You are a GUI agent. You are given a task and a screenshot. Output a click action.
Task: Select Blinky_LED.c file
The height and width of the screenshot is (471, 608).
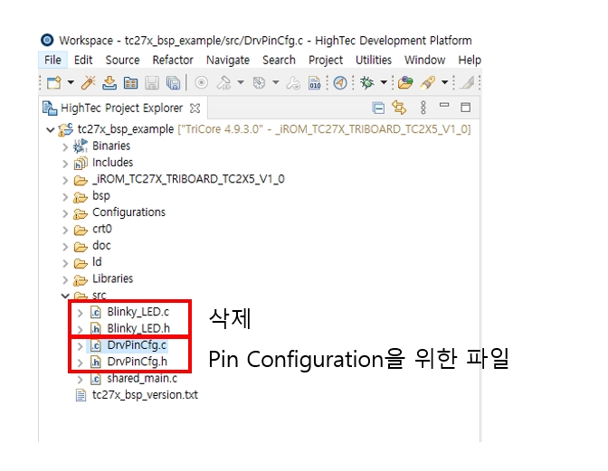pyautogui.click(x=138, y=312)
